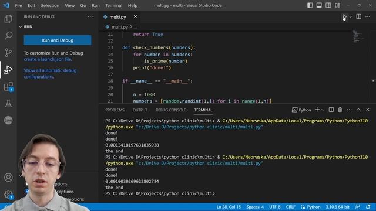This screenshot has height=211, width=376.
Task: Open terminal panel more actions ellipsis
Action: [x=349, y=110]
